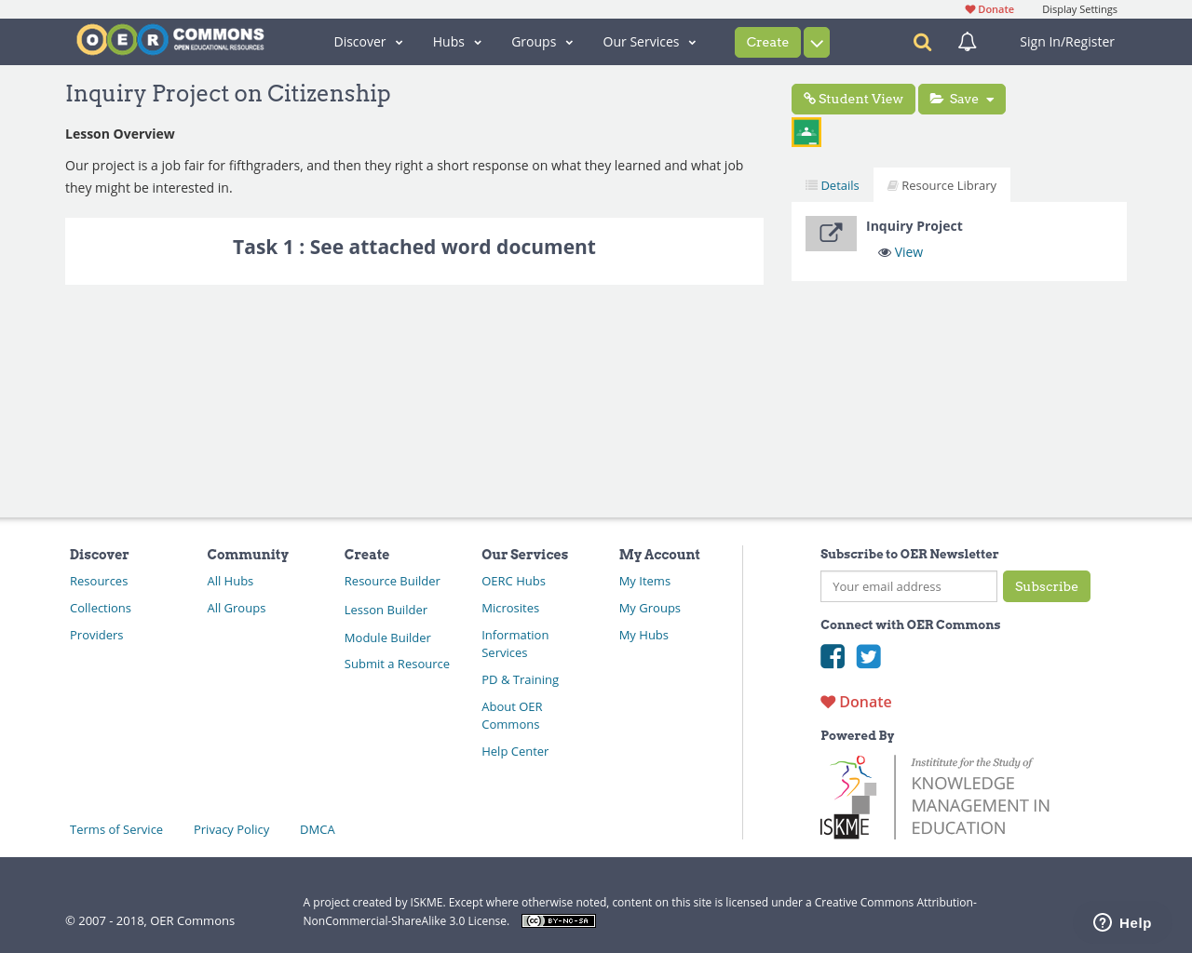Viewport: 1192px width, 953px height.
Task: Click the notifications bell icon
Action: pos(965,41)
